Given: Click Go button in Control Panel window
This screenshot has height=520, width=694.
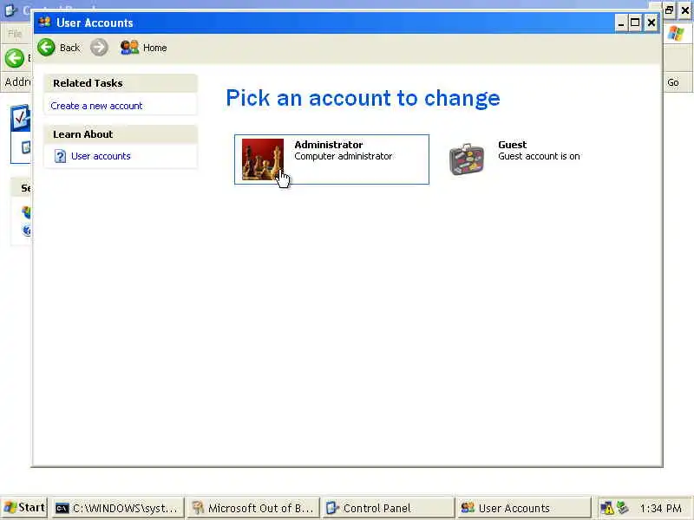Looking at the screenshot, I should [x=674, y=82].
